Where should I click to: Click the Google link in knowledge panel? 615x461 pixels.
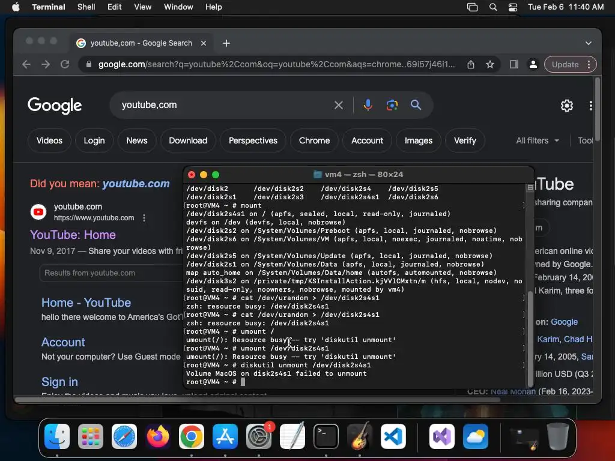[x=564, y=322]
